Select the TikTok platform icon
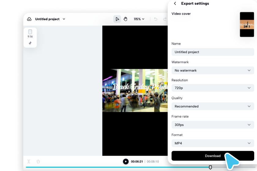The width and height of the screenshot is (257, 171). point(30,43)
